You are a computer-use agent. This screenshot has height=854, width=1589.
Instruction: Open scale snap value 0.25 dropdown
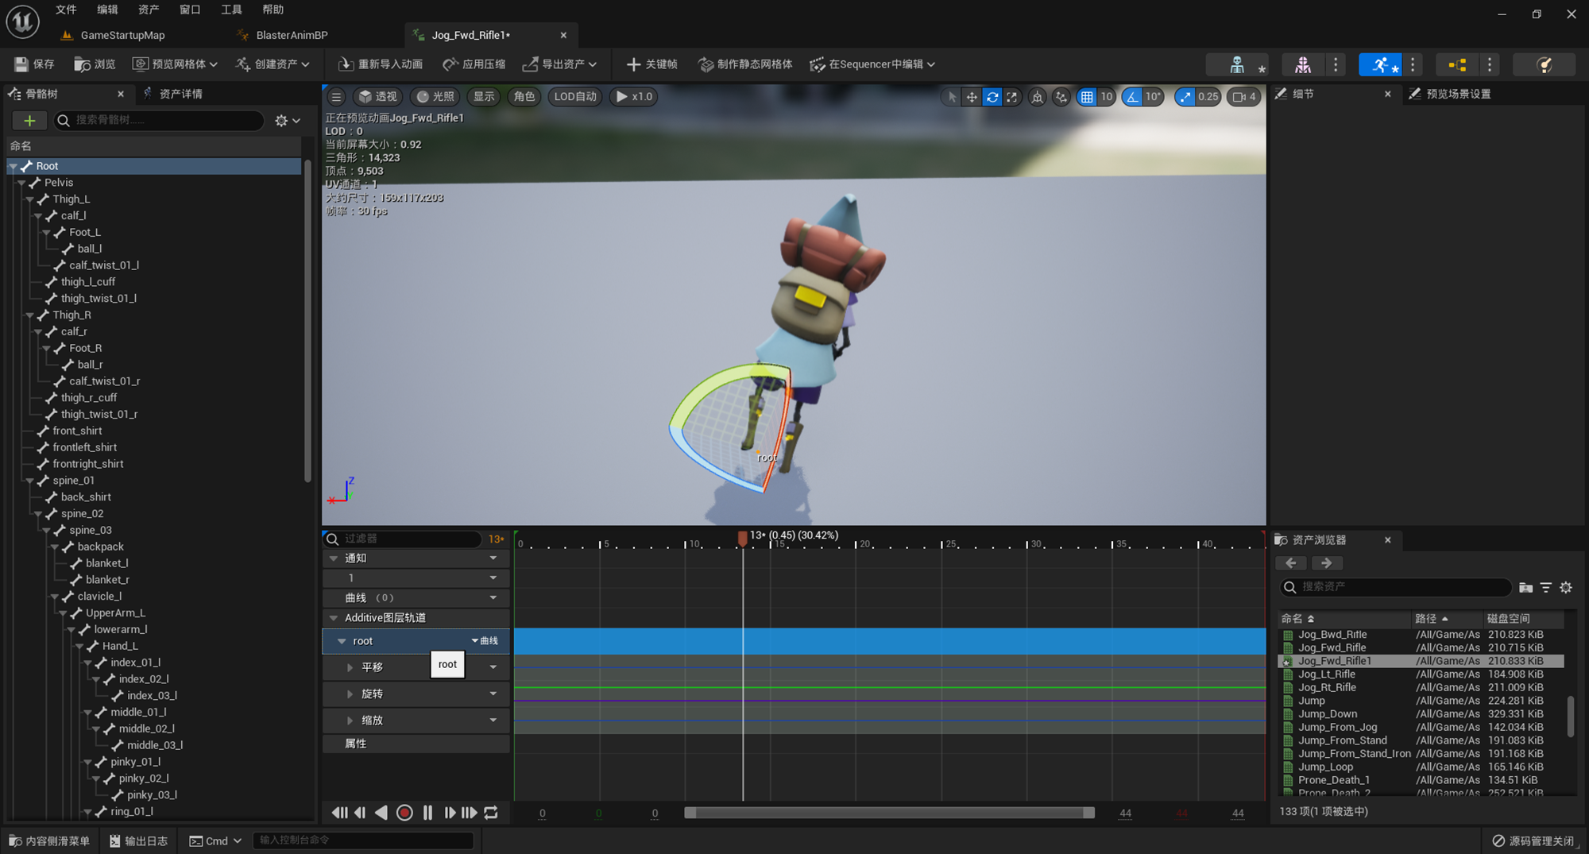(x=1208, y=97)
